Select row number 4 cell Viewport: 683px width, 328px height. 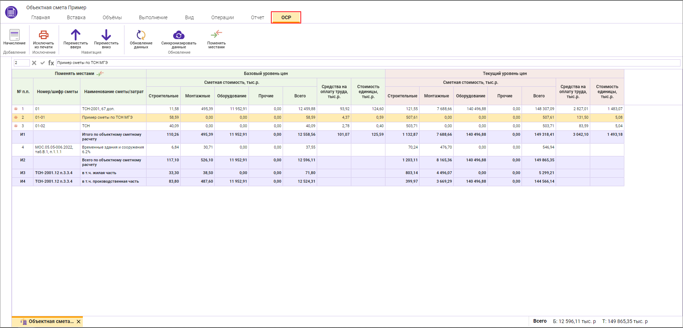[23, 150]
